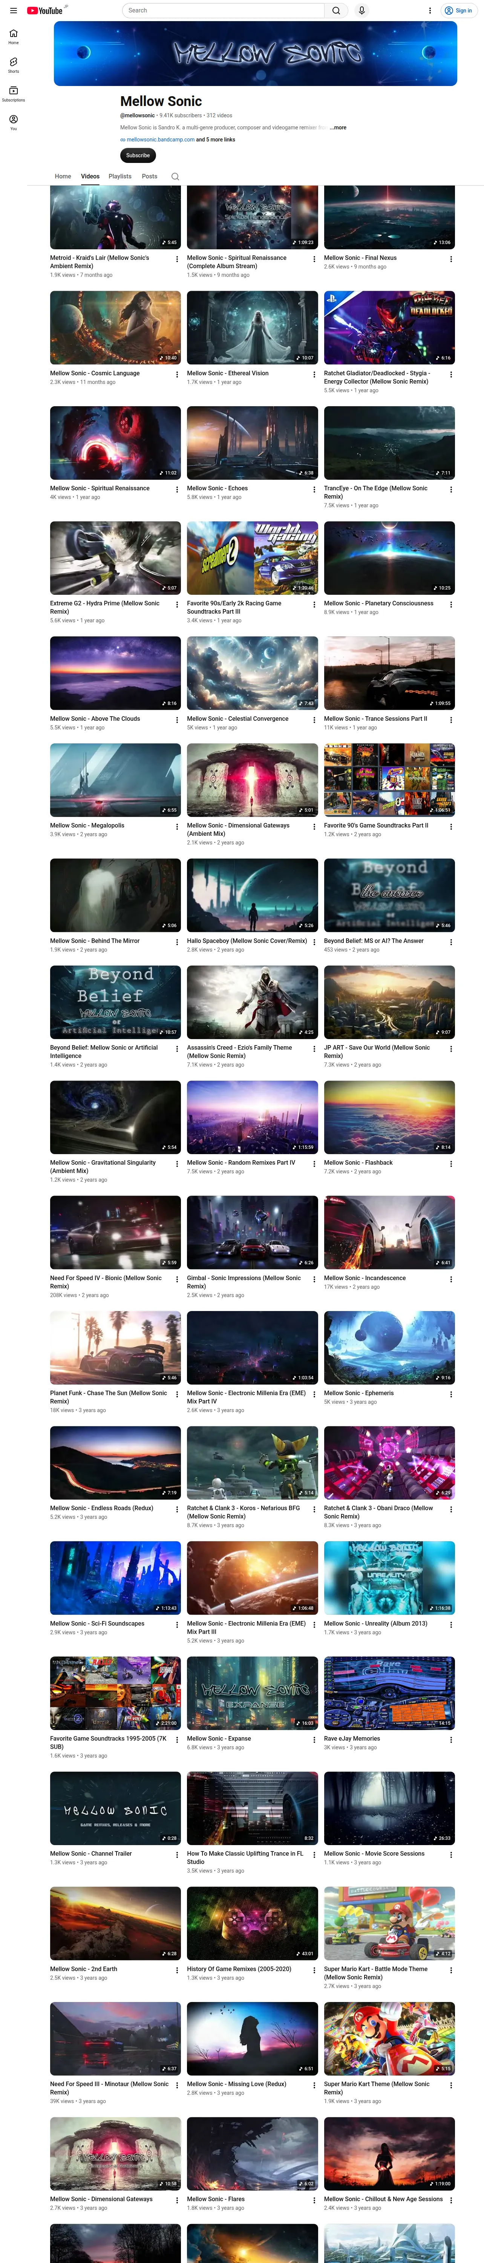
Task: Open the 'How To Make Classic Uplifting Trance' title
Action: coord(245,1857)
